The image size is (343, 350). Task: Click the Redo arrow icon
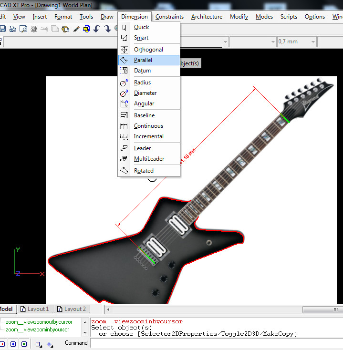click(x=107, y=29)
